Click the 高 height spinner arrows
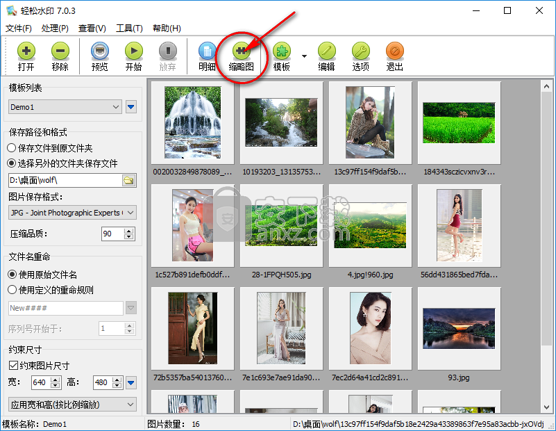The image size is (556, 431). [117, 382]
